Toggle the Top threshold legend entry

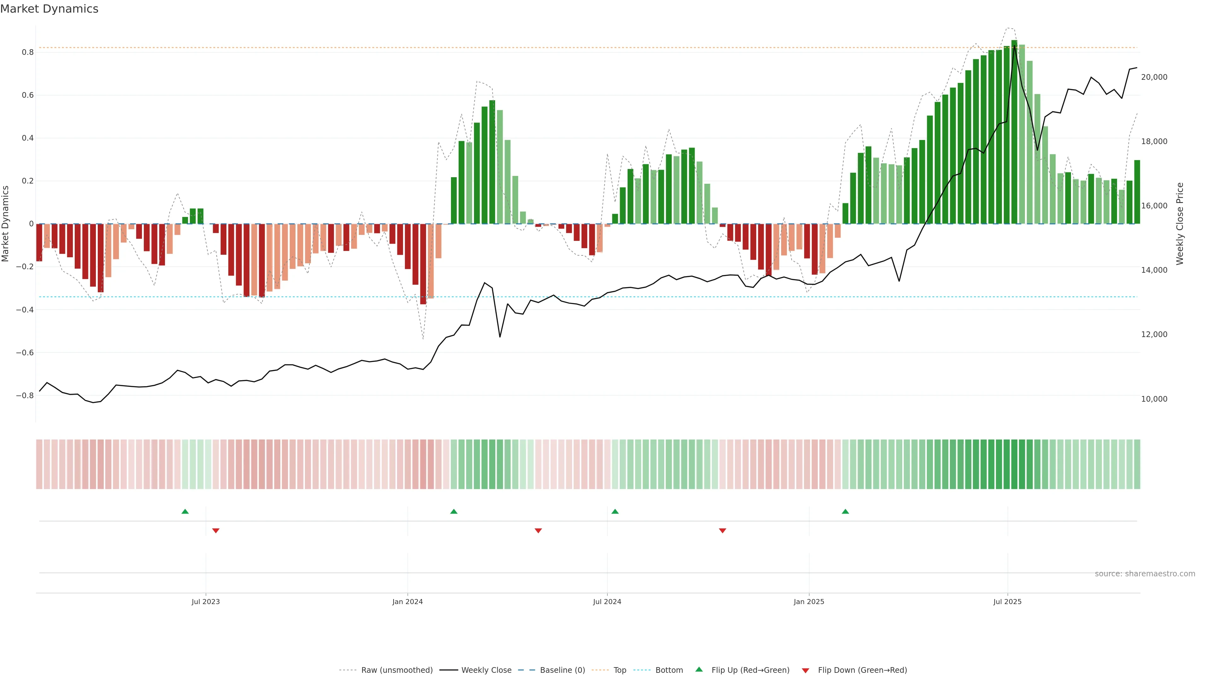click(620, 670)
